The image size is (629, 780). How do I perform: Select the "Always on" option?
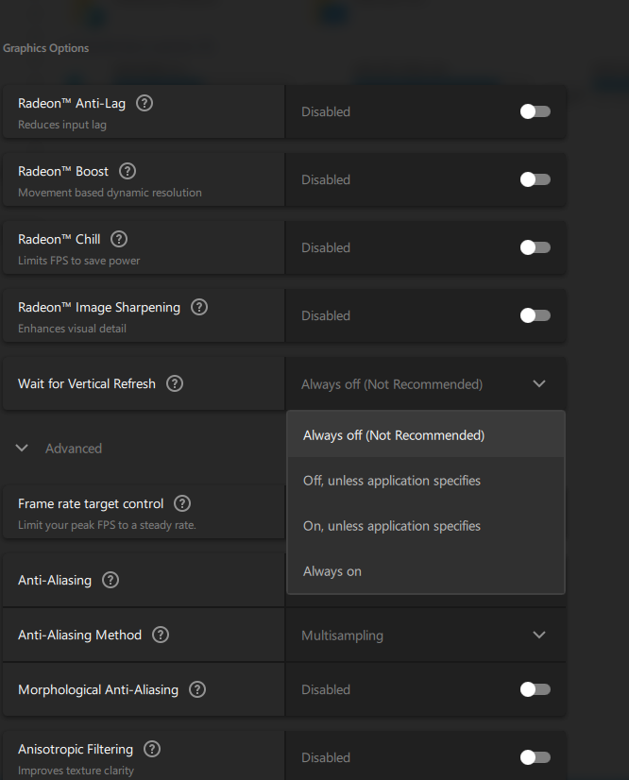332,571
